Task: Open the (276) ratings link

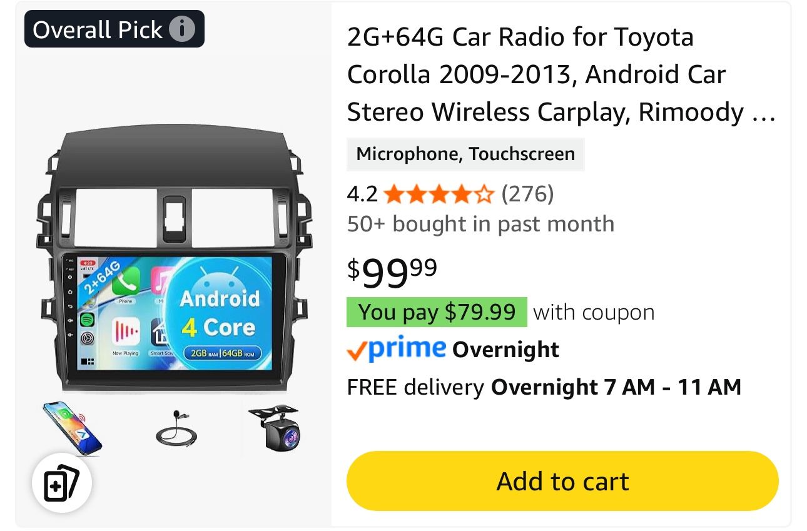Action: (529, 194)
